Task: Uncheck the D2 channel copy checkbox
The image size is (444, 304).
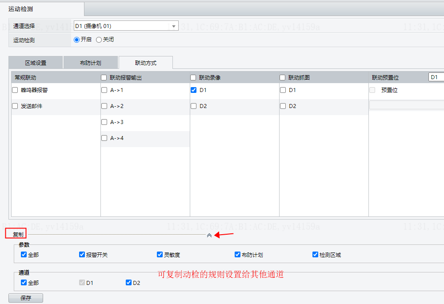Action: tap(128, 283)
